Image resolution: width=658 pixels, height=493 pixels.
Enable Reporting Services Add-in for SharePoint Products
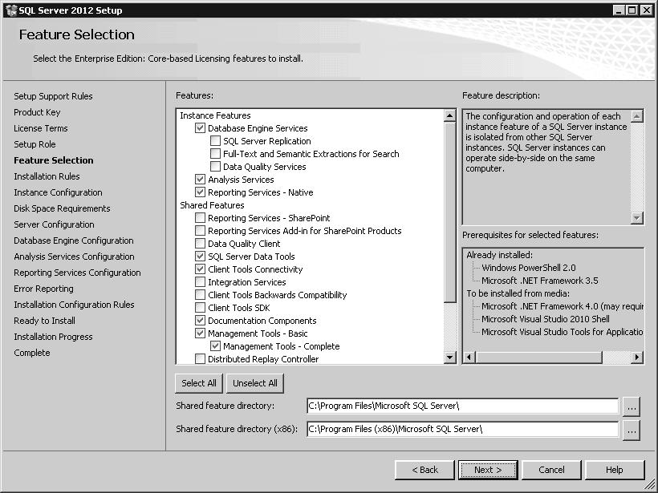coord(200,231)
